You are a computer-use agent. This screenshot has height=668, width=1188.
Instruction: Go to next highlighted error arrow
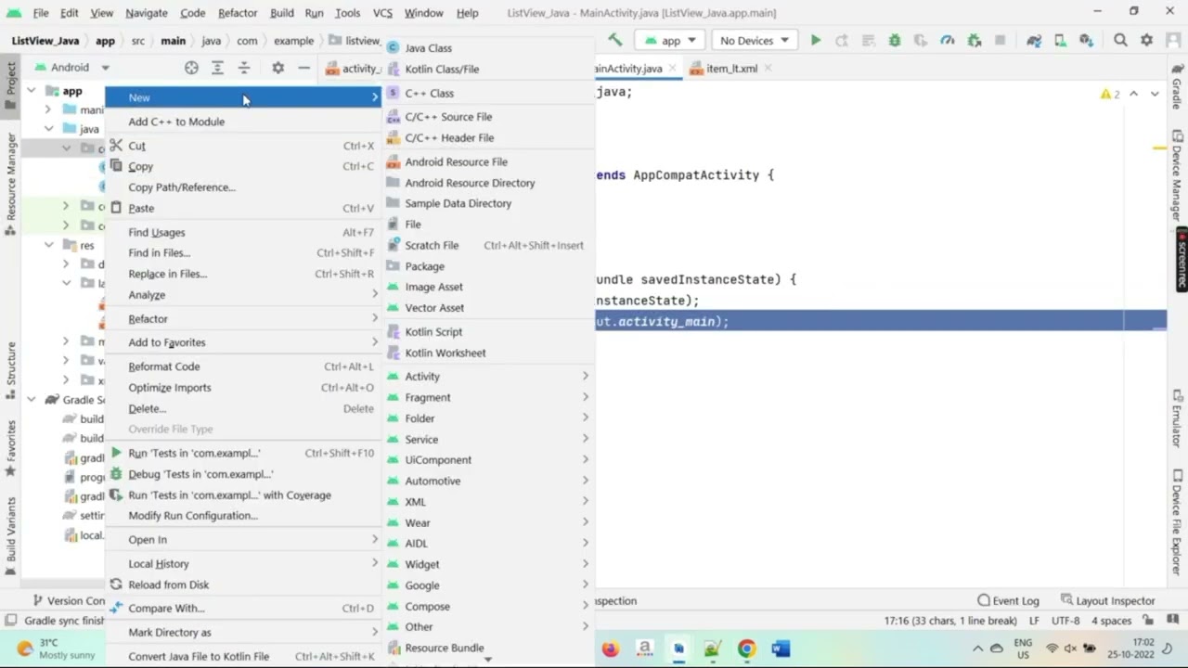1155,94
